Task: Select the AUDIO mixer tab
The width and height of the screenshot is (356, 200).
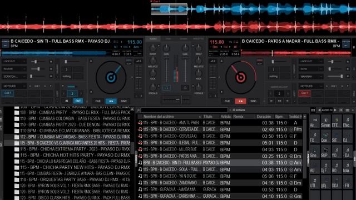Action: (153, 39)
